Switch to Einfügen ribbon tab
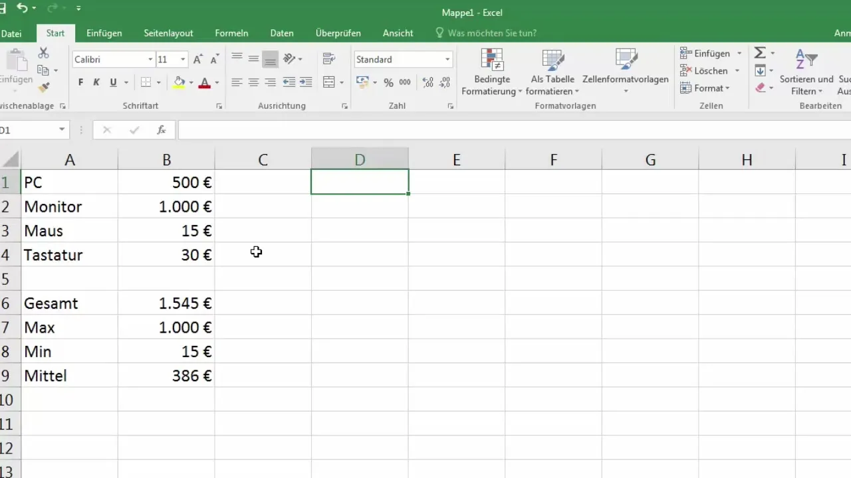The height and width of the screenshot is (478, 851). click(x=104, y=33)
